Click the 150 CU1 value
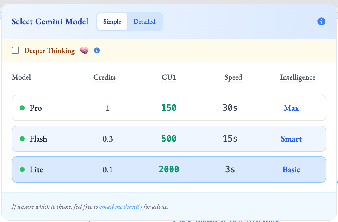This screenshot has width=338, height=222. click(x=169, y=108)
